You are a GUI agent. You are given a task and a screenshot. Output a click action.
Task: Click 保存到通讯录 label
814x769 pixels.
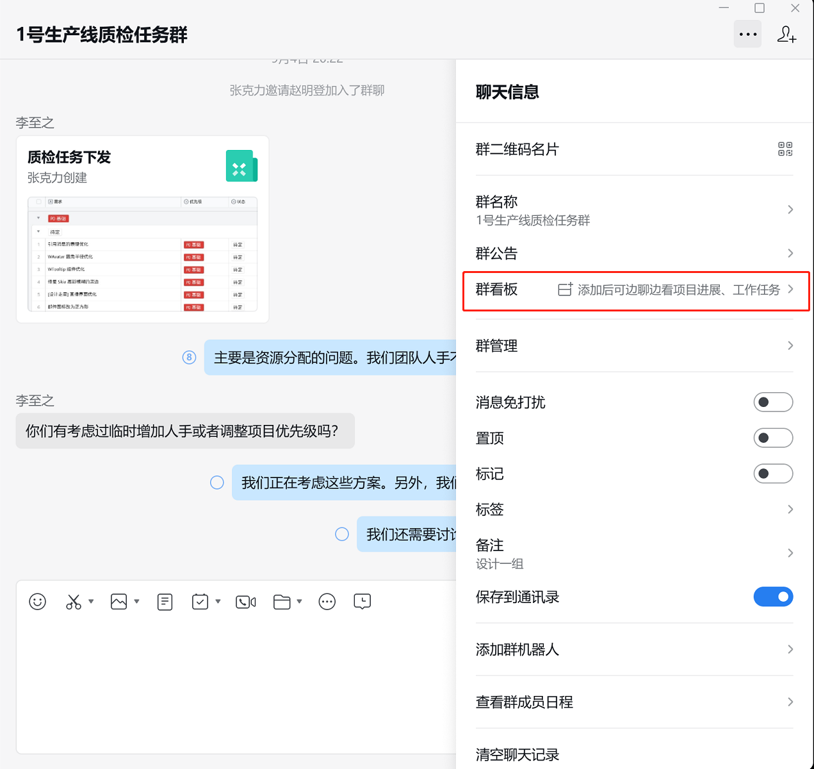517,597
